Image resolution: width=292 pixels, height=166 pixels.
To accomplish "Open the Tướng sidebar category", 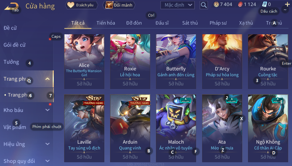I will pyautogui.click(x=11, y=62).
